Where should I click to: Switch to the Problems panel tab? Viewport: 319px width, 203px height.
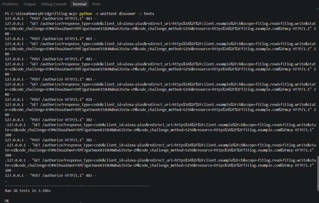10,4
